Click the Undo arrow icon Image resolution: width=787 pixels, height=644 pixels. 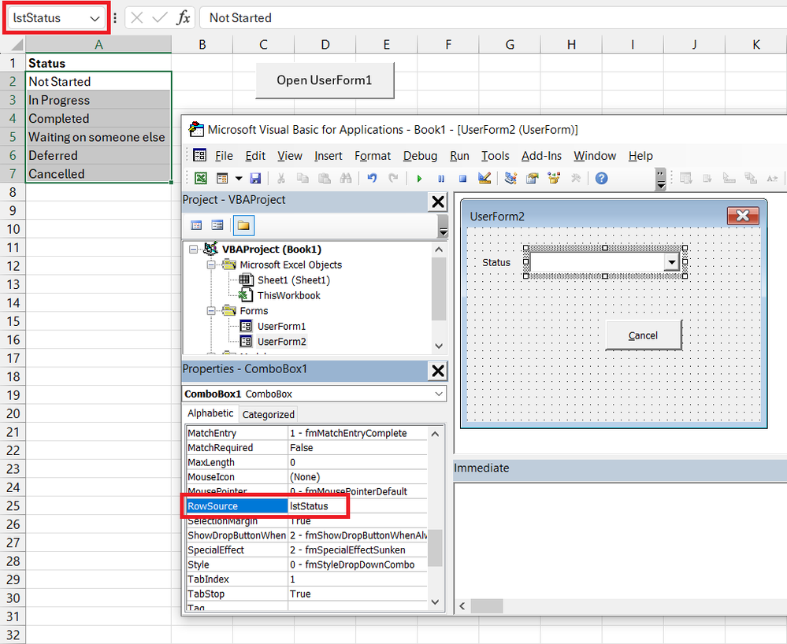pyautogui.click(x=372, y=178)
